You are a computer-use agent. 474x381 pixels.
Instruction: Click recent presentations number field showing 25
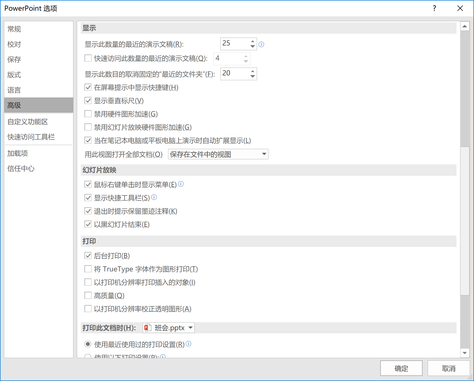tap(235, 44)
